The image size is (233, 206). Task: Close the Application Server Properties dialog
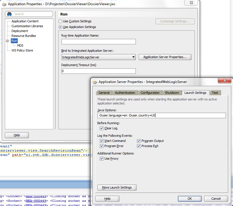click(x=224, y=80)
